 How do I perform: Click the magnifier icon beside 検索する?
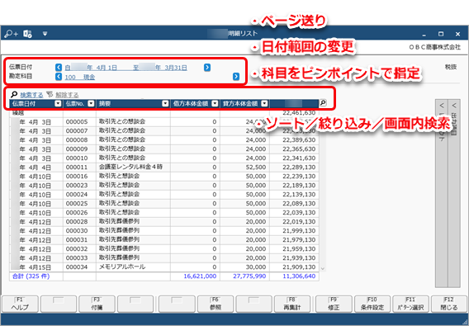point(14,95)
